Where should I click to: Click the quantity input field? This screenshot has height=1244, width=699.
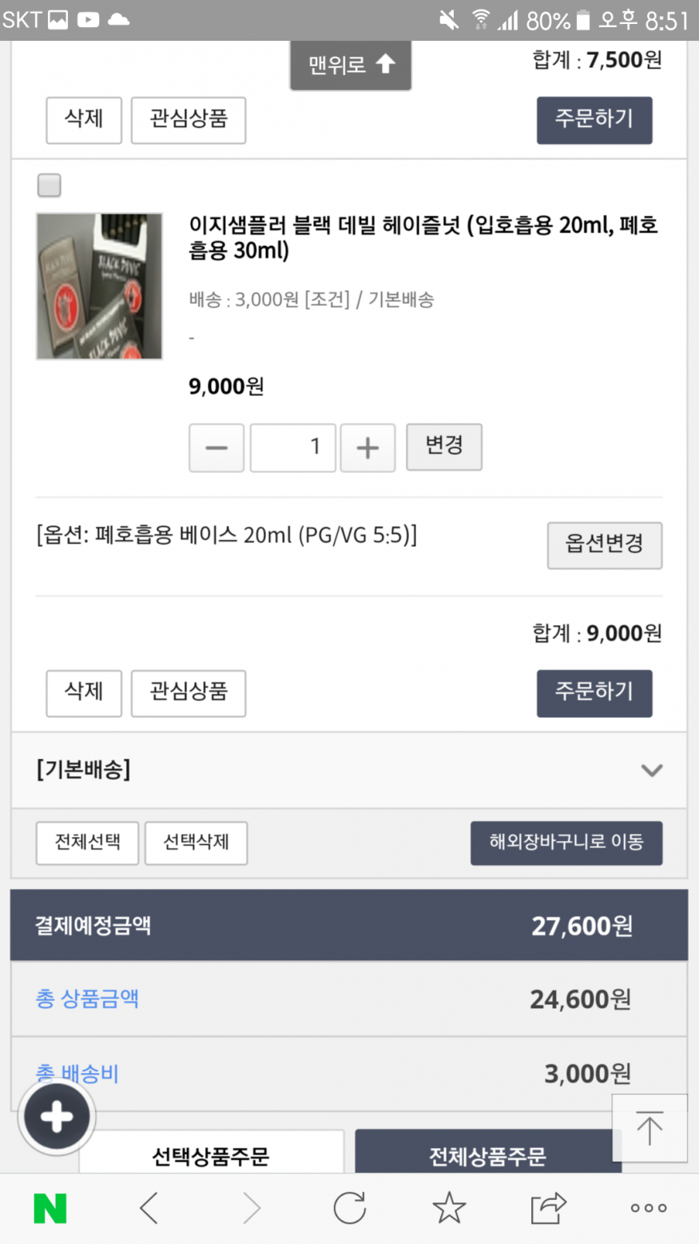pos(293,448)
